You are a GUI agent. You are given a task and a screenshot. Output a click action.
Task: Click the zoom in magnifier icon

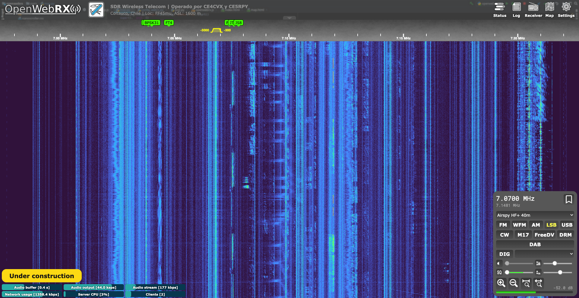[501, 283]
